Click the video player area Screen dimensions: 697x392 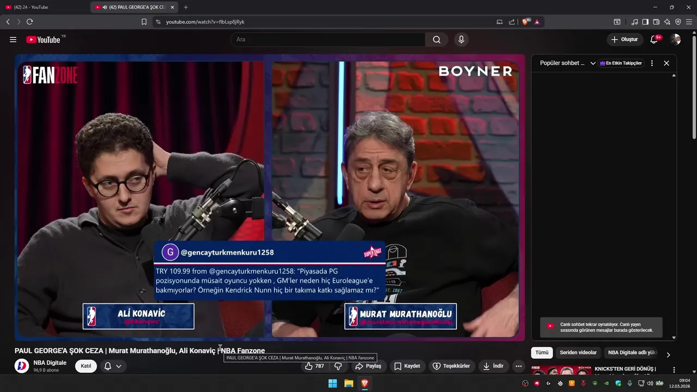[270, 197]
